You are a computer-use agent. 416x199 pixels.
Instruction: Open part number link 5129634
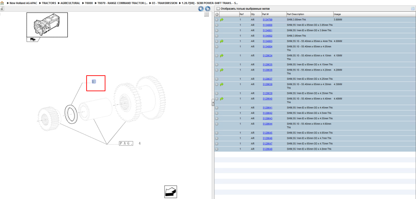tap(267, 56)
